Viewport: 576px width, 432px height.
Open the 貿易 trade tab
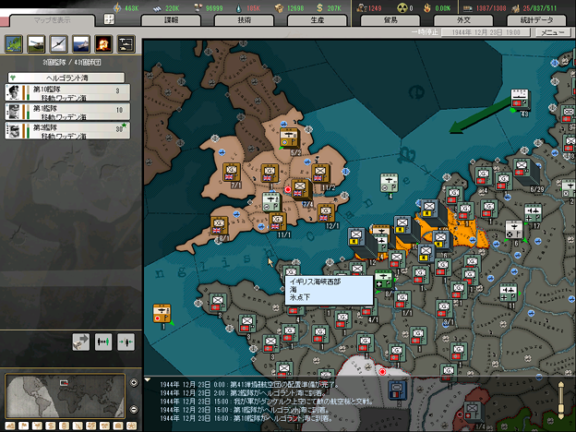[x=390, y=20]
